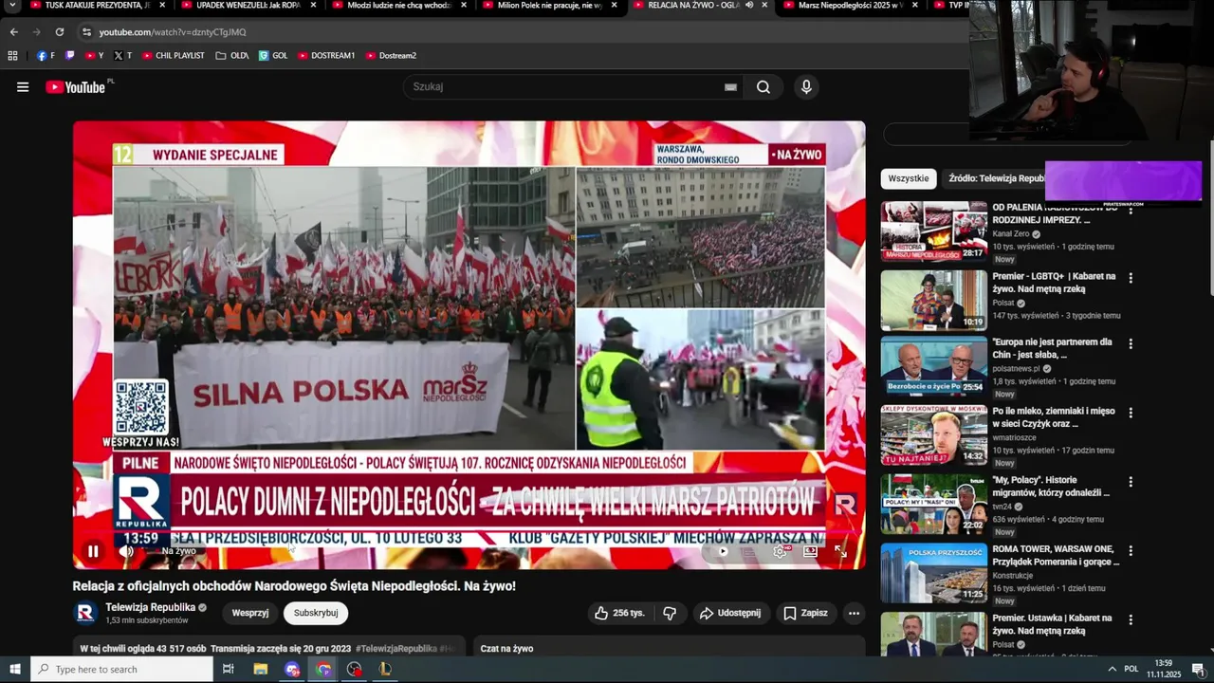
Task: Open the YouTube guide hamburger menu
Action: click(23, 87)
